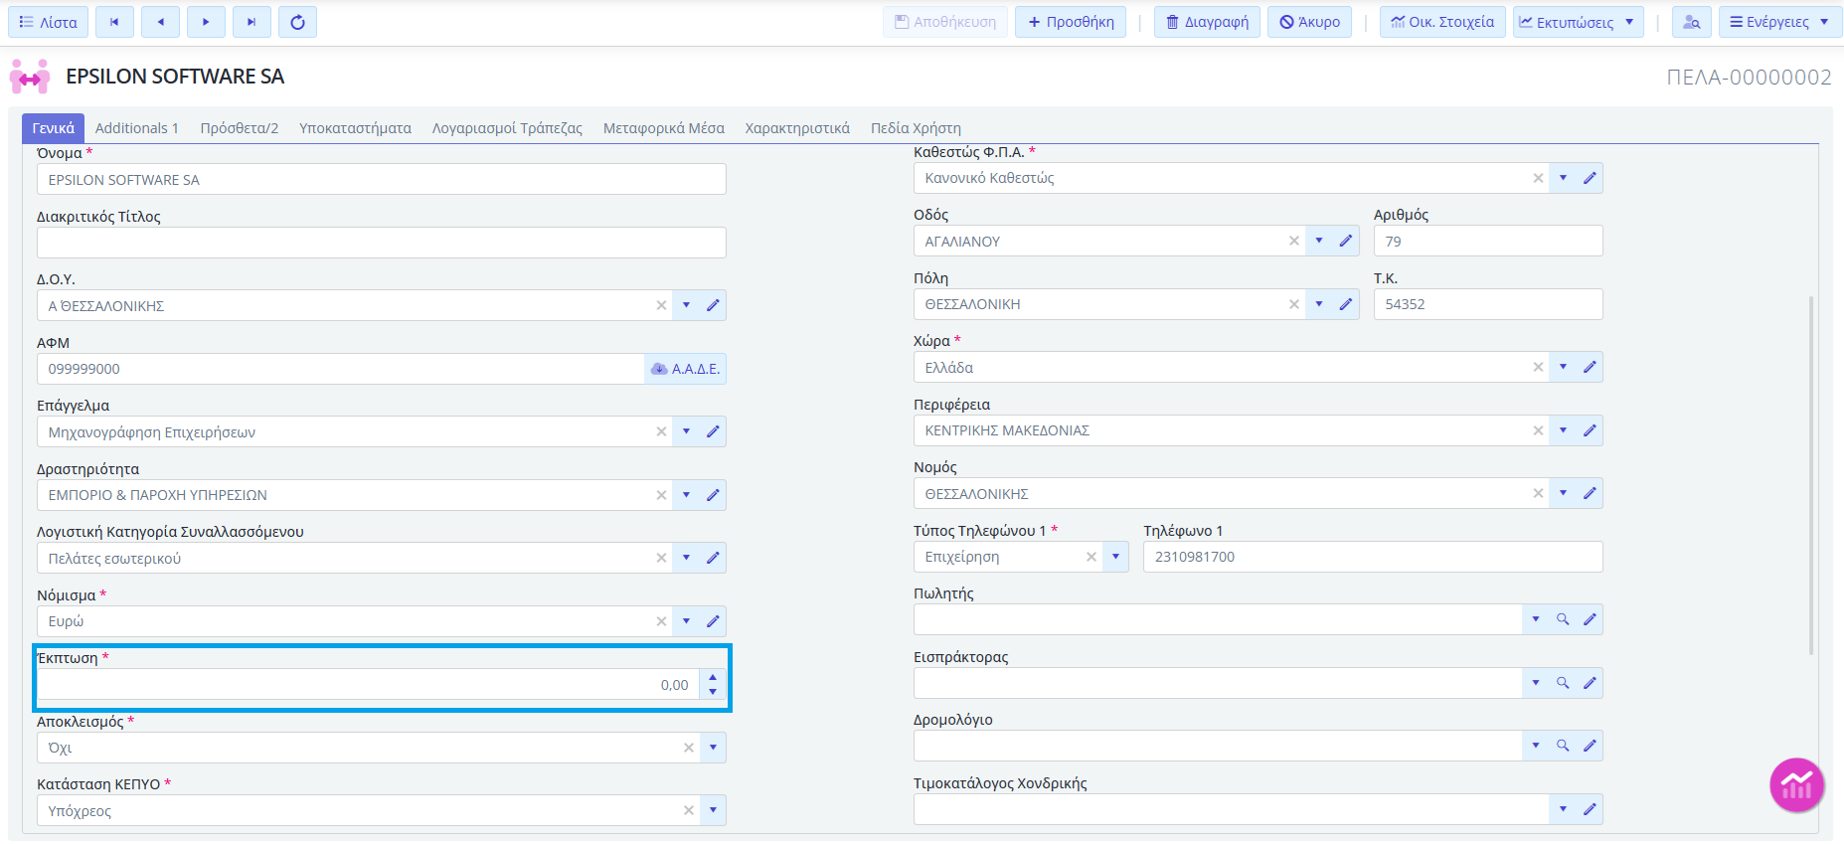
Task: Click the refresh icon in toolbar
Action: pos(297,22)
